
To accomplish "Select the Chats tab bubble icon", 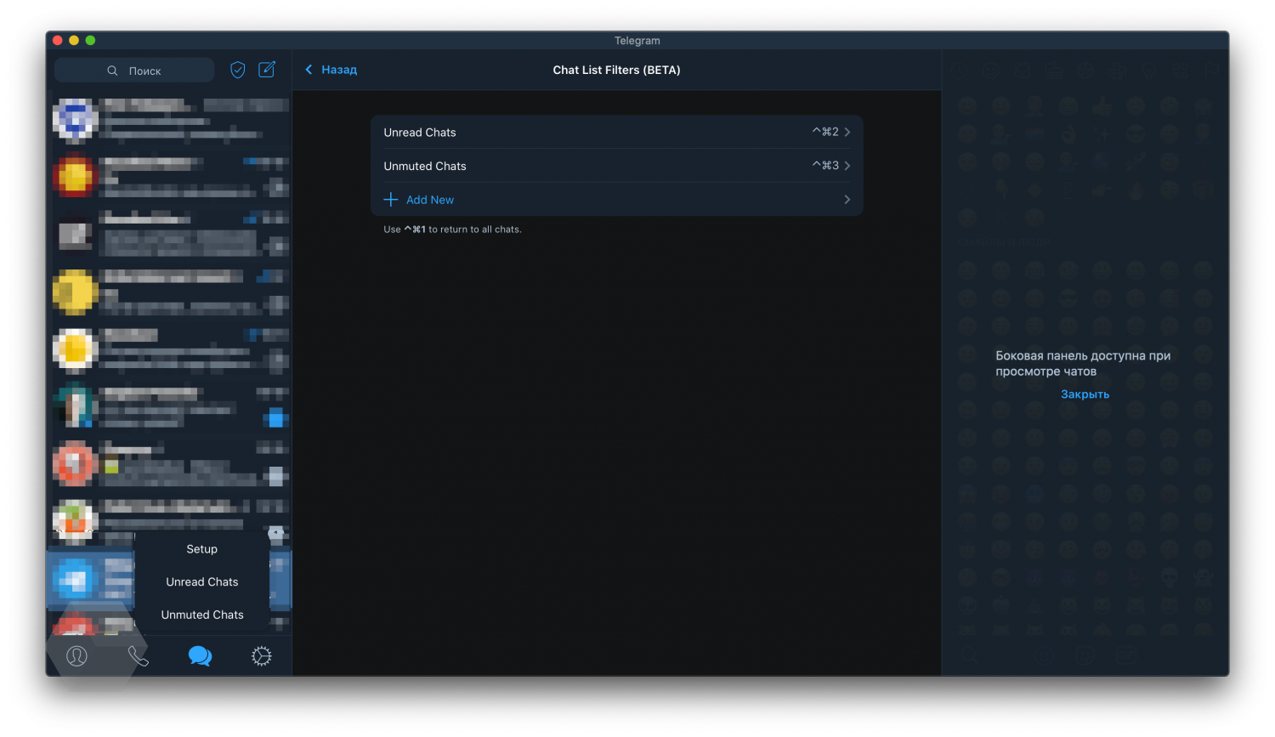I will point(200,656).
